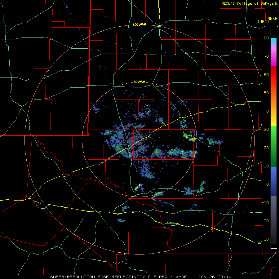Click the 50 NMI range ring label
The image size is (279, 279).
tap(139, 82)
